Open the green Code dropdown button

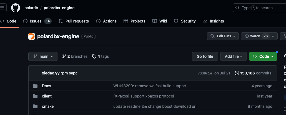[x=263, y=56]
